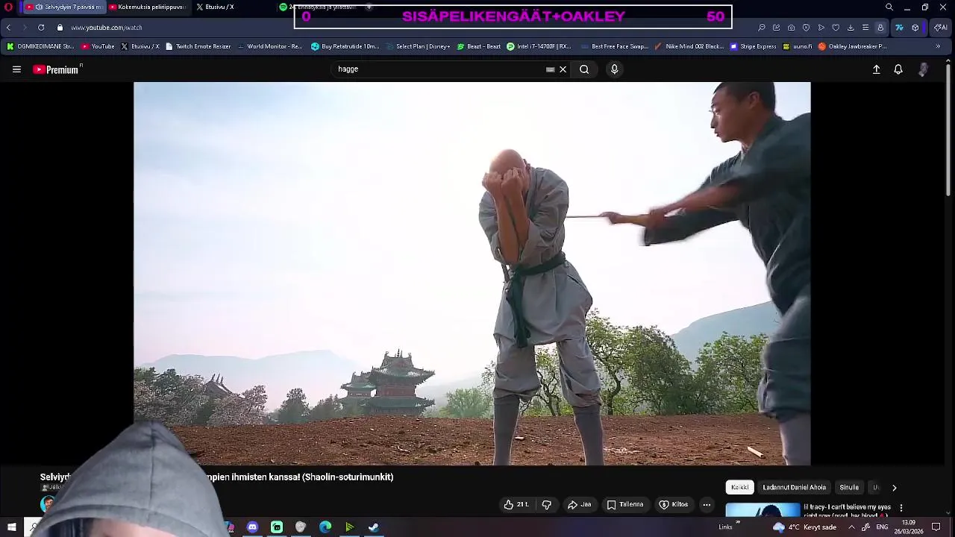
Task: Open weather widget '4°C Kevyt sade'
Action: tap(804, 527)
